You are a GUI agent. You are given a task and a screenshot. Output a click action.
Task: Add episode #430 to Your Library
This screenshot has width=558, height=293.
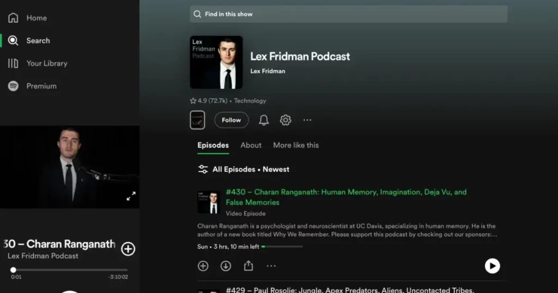tap(203, 266)
